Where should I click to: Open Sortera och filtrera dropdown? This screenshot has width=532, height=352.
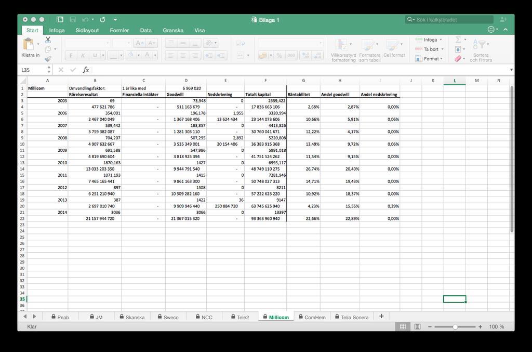click(x=481, y=49)
